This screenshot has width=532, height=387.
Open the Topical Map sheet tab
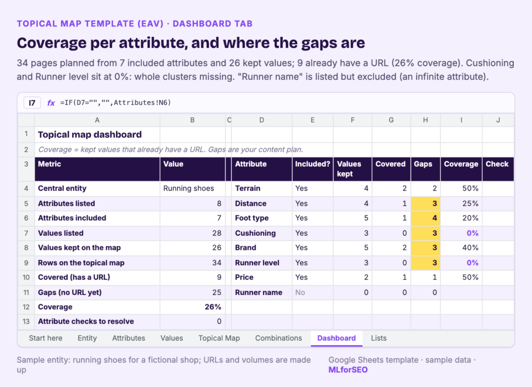coord(219,338)
